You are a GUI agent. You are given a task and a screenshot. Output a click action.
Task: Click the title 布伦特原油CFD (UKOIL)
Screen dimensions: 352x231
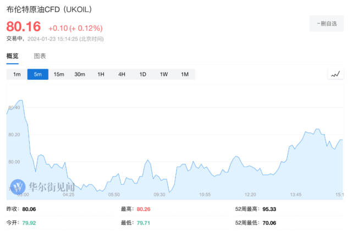tap(49, 9)
